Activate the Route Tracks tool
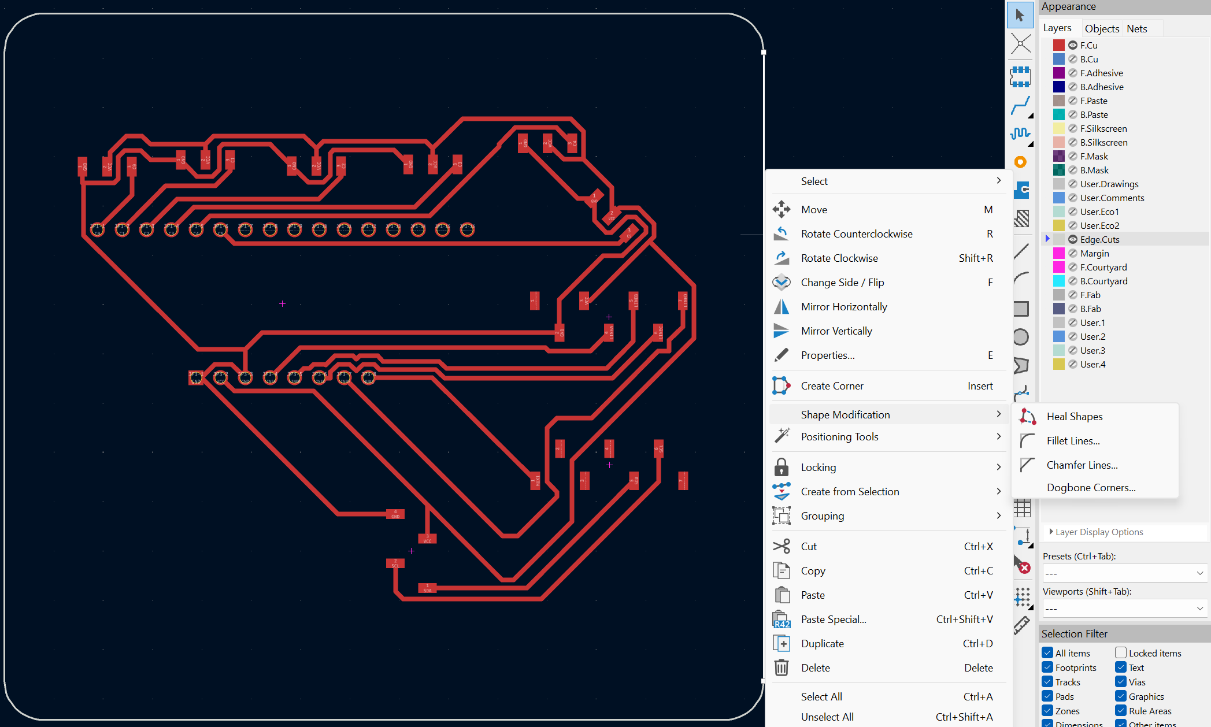The height and width of the screenshot is (727, 1211). pos(1020,106)
